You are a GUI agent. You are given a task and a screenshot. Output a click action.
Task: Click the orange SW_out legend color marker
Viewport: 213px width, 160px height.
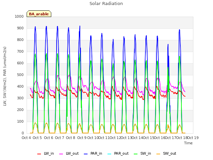pyautogui.click(x=158, y=154)
